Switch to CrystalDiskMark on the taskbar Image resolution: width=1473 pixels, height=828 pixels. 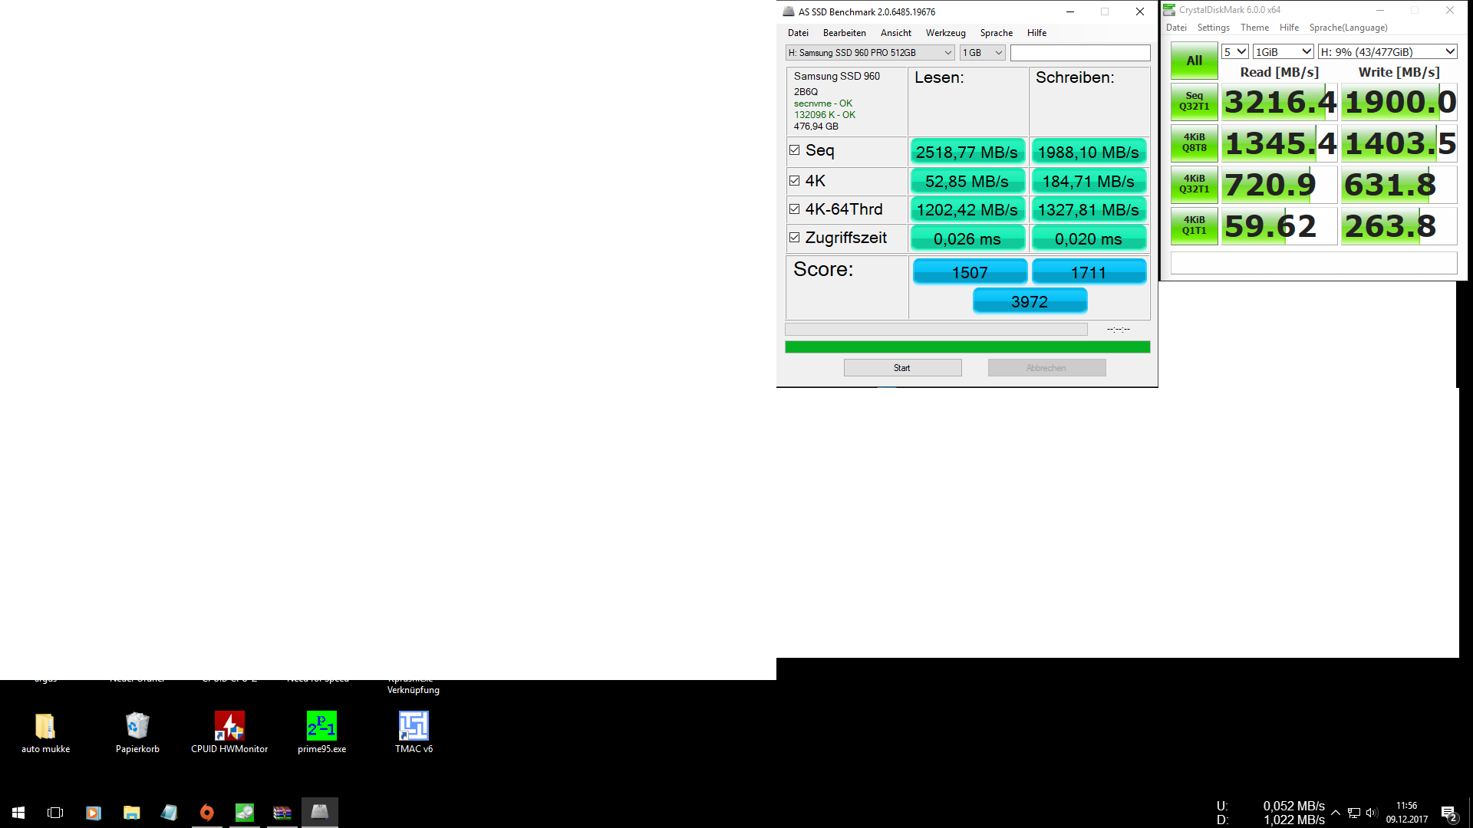click(x=245, y=813)
